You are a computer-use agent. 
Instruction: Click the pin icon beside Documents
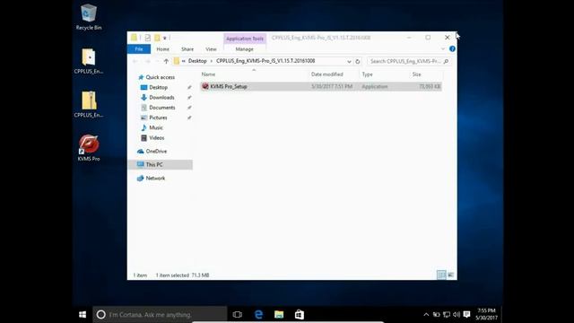coord(189,108)
